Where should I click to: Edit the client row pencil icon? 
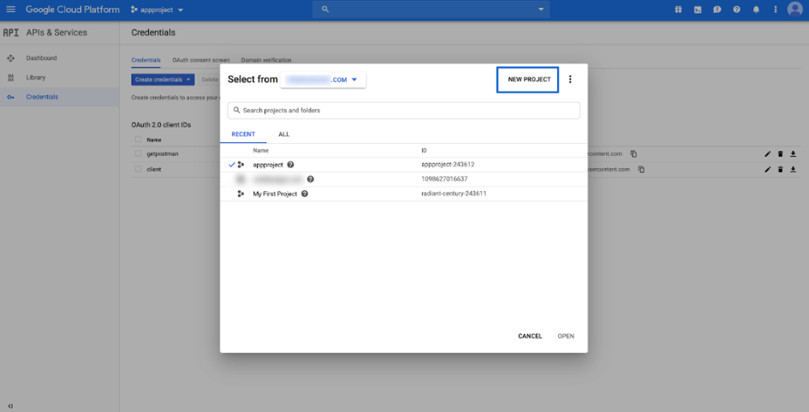767,170
